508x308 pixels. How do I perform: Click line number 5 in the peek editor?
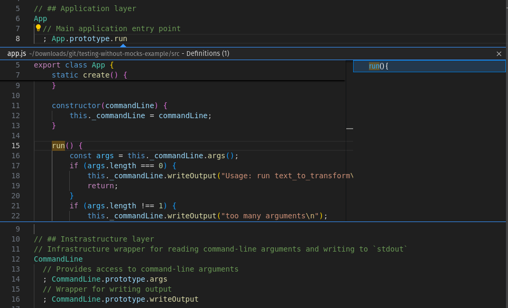(x=17, y=65)
